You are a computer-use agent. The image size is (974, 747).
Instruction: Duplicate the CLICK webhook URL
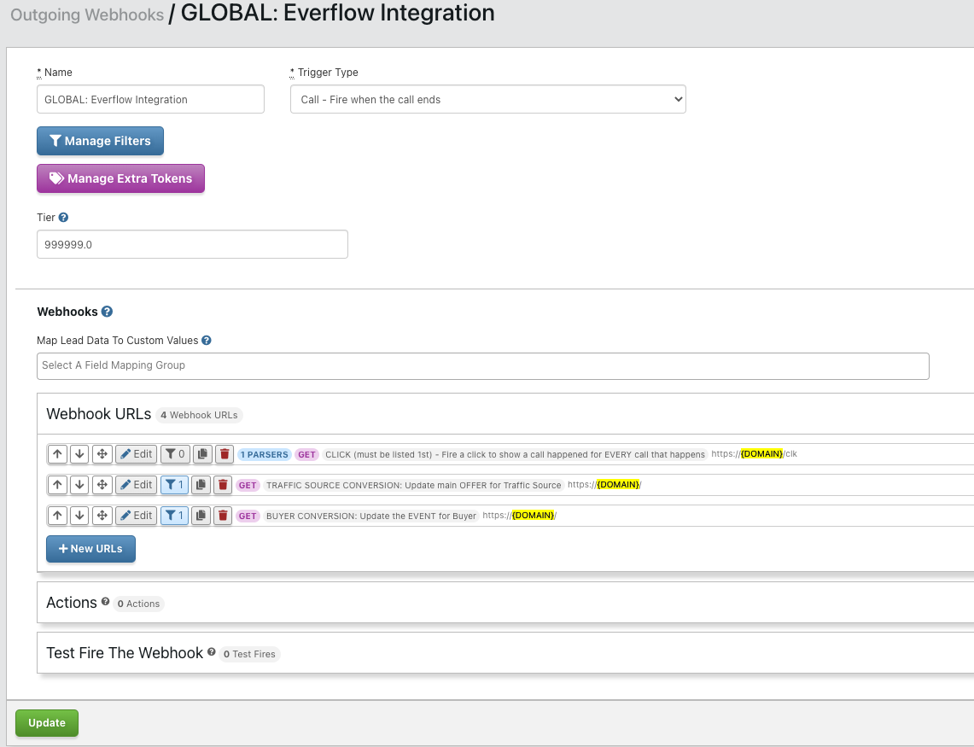pos(202,454)
